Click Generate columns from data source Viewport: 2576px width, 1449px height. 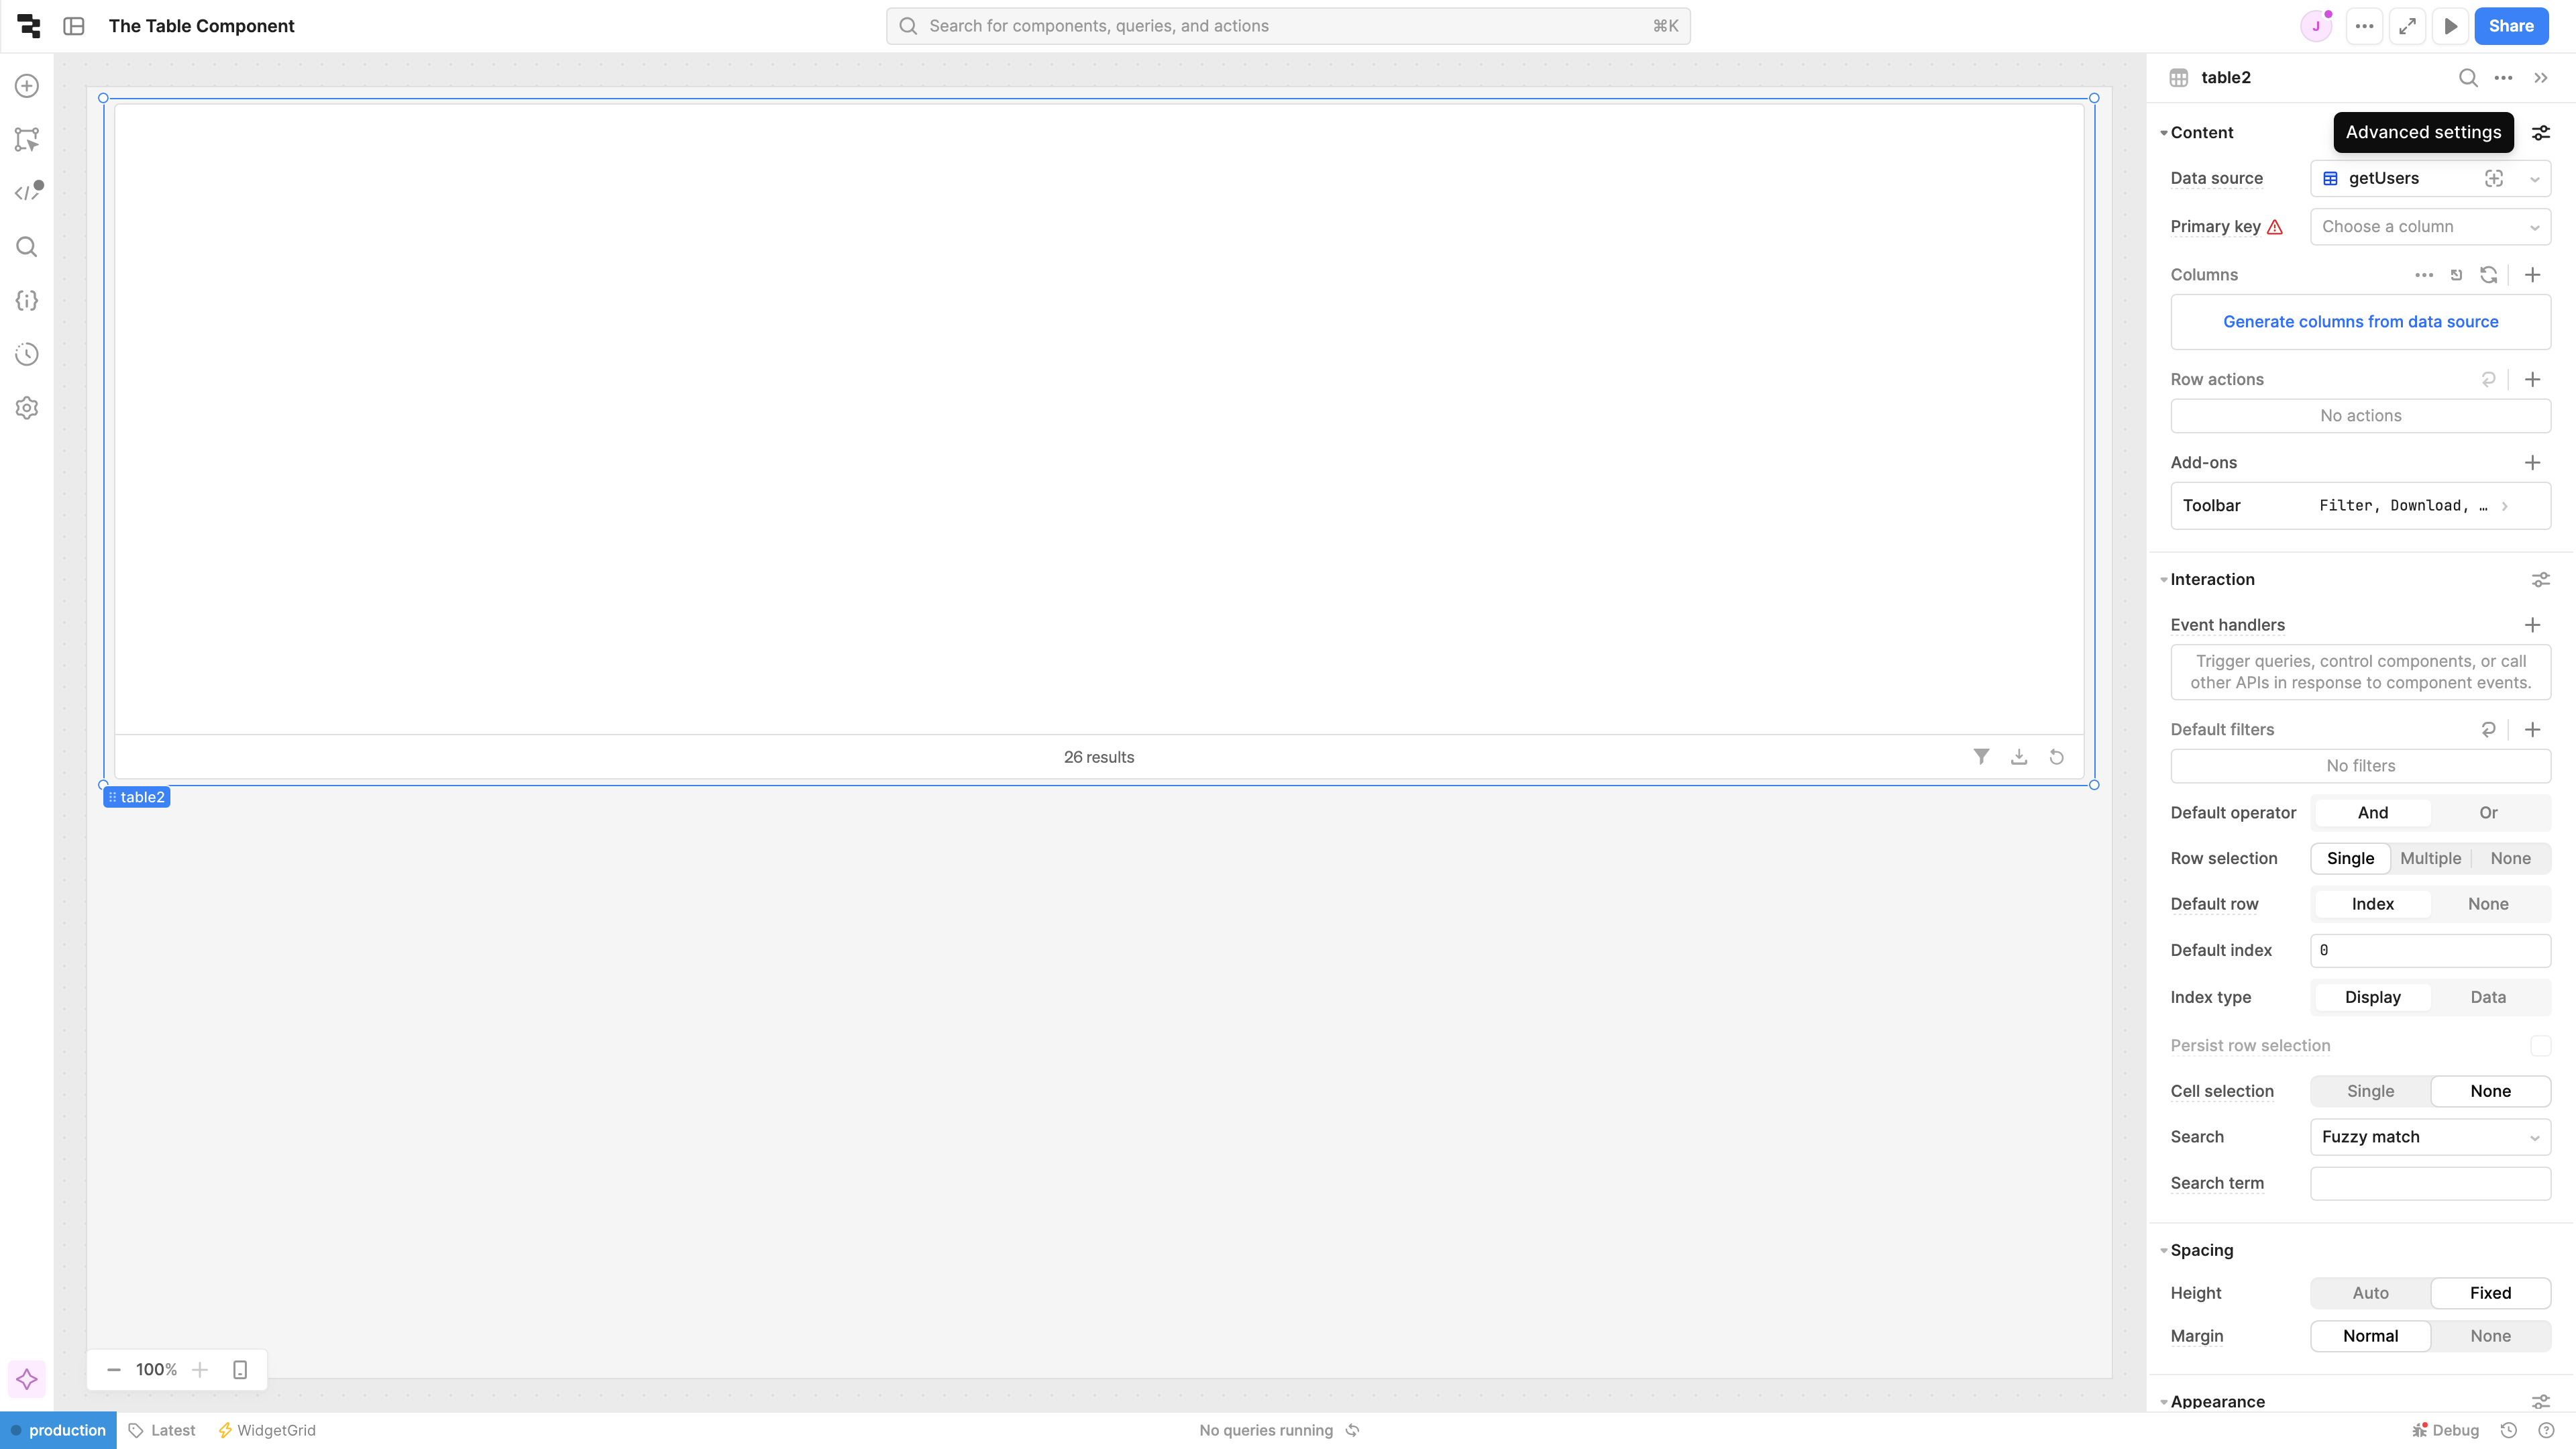[x=2360, y=322]
